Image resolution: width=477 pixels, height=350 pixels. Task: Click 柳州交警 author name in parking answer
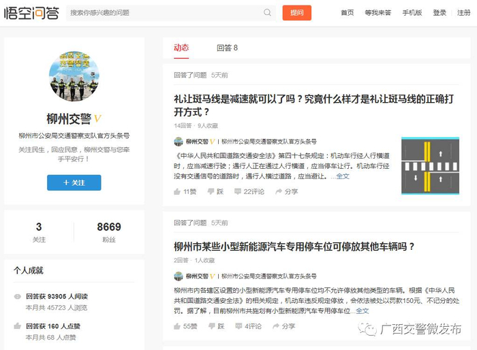click(197, 276)
